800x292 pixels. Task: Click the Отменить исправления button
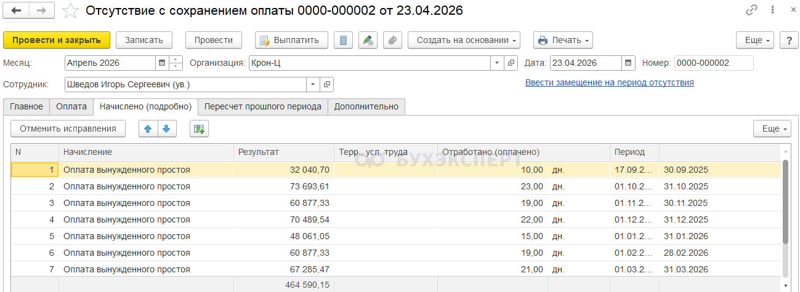coord(68,128)
